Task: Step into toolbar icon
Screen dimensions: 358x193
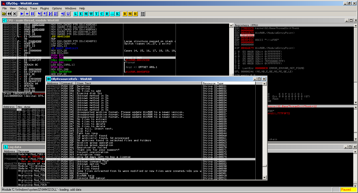Action: 40,14
